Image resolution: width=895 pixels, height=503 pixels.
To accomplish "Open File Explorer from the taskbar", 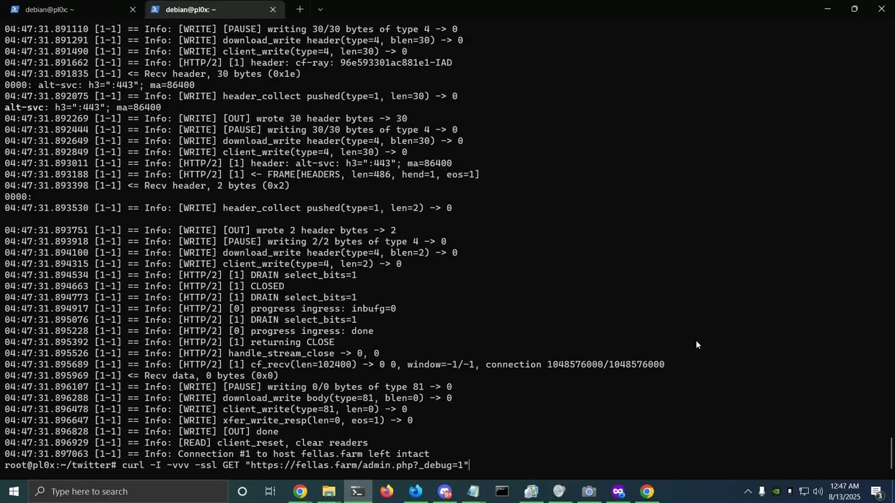I will (x=329, y=492).
